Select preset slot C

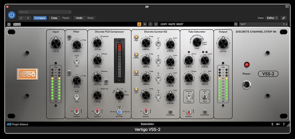click(x=150, y=24)
